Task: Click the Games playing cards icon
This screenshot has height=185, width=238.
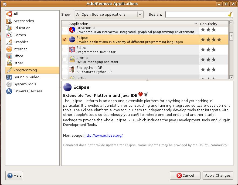Action: pyautogui.click(x=9, y=35)
